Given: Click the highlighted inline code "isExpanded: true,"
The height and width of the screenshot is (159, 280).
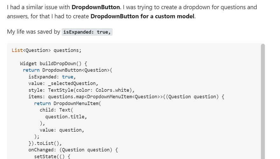Looking at the screenshot, I should click(87, 32).
